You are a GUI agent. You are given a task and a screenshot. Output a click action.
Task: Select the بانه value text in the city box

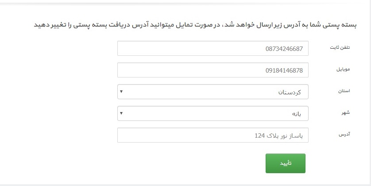(296, 114)
